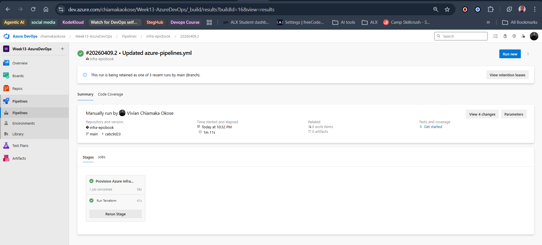The height and width of the screenshot is (245, 542).
Task: Open tab groups grid icon in bookmarks bar
Action: tap(209, 22)
